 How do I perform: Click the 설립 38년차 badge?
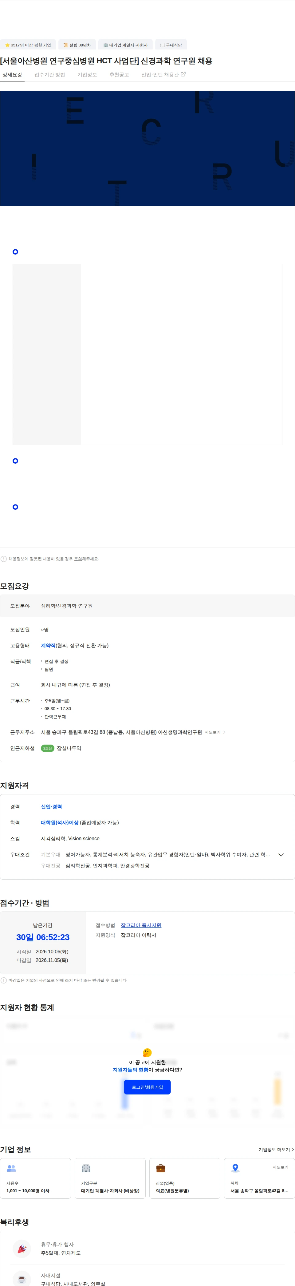pyautogui.click(x=77, y=45)
